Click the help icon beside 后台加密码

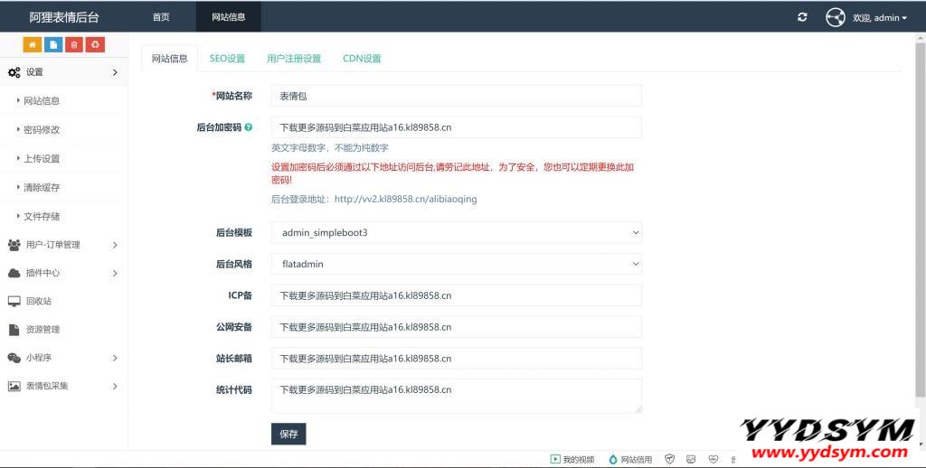click(x=249, y=127)
